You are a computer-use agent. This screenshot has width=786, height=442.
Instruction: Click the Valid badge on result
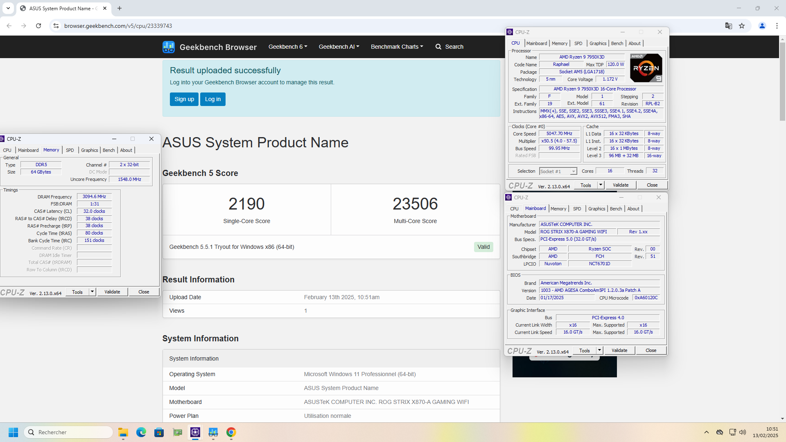[x=483, y=247]
